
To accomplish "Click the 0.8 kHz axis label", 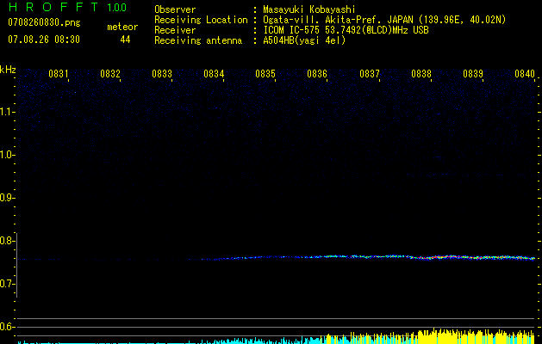I will pyautogui.click(x=8, y=241).
